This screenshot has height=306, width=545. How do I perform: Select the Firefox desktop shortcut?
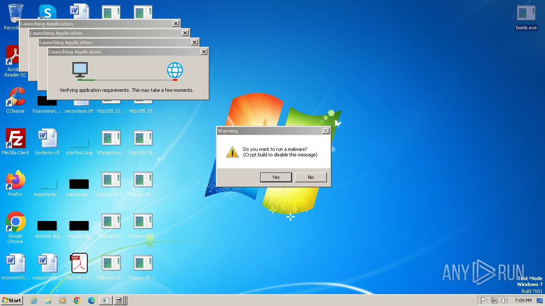(15, 184)
